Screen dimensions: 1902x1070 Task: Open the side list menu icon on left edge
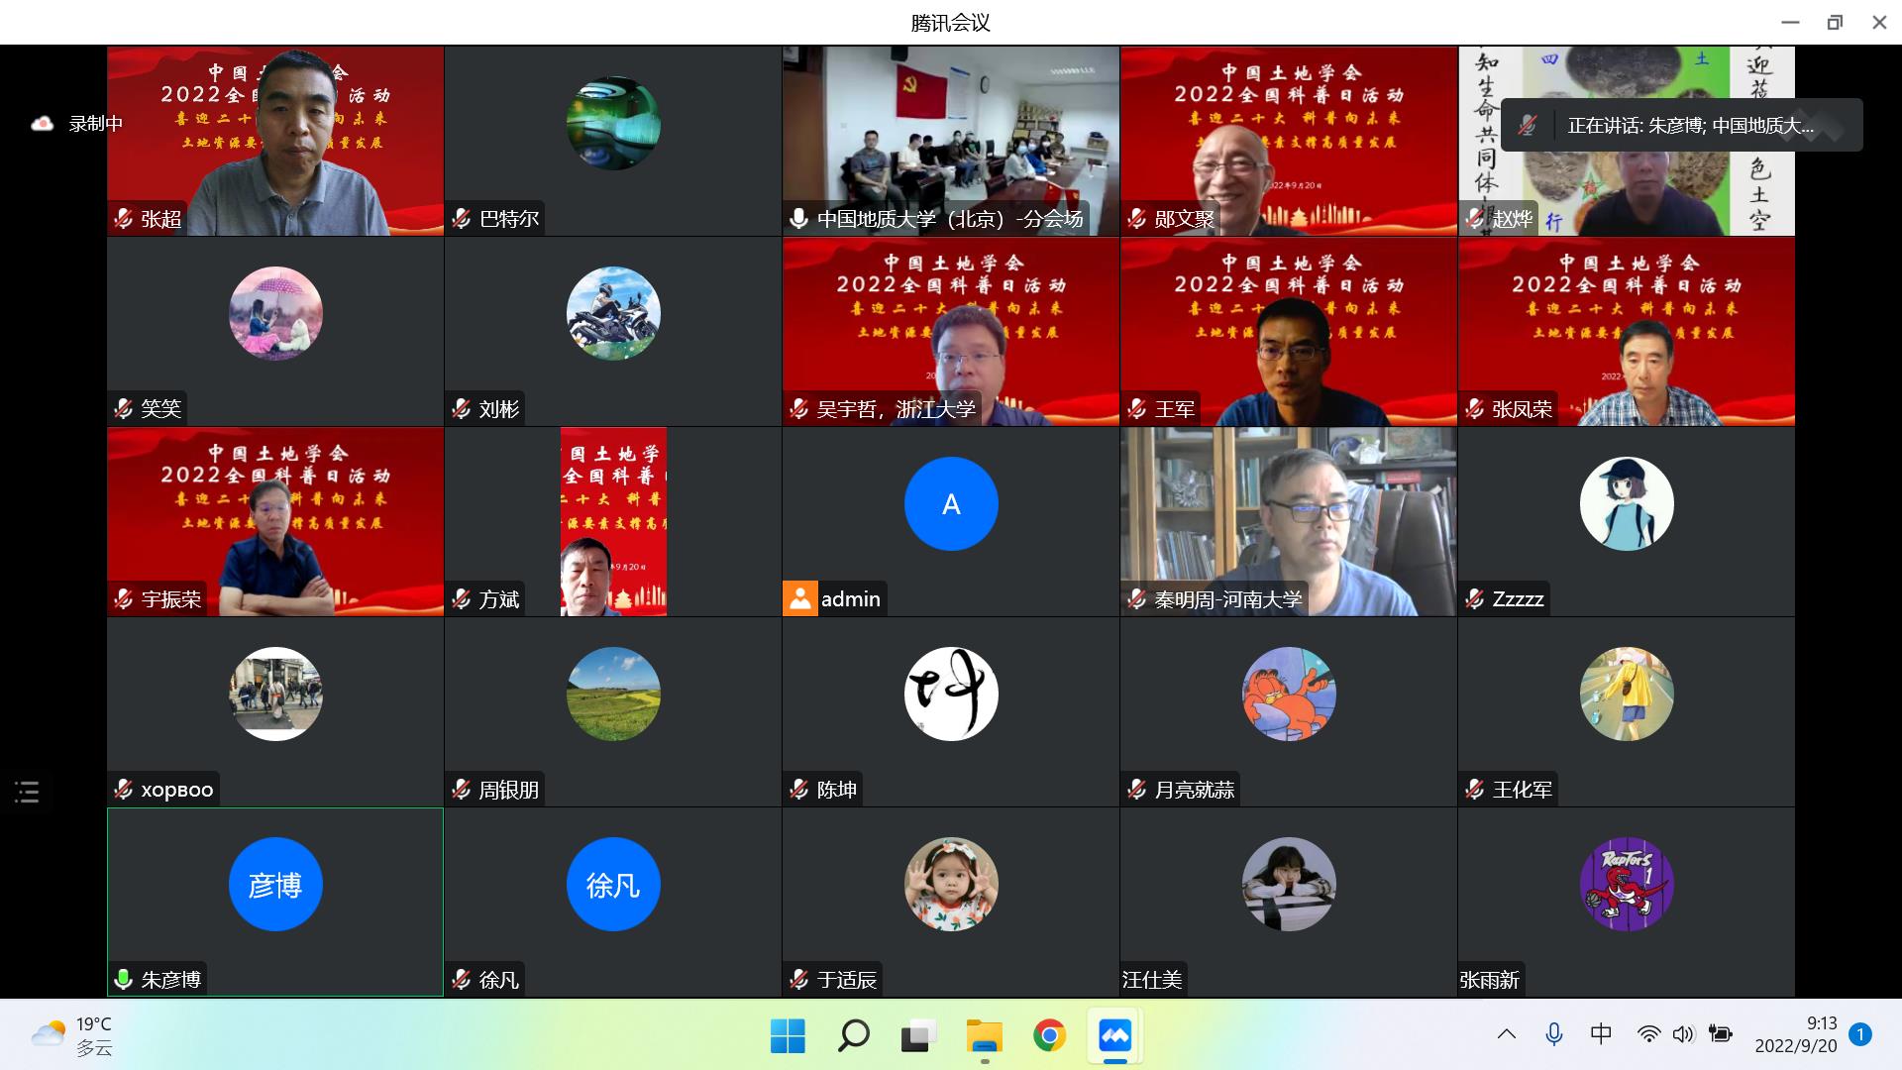27,792
